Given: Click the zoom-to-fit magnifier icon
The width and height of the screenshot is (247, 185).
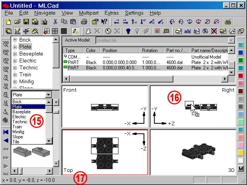Looking at the screenshot, I should point(6,121).
